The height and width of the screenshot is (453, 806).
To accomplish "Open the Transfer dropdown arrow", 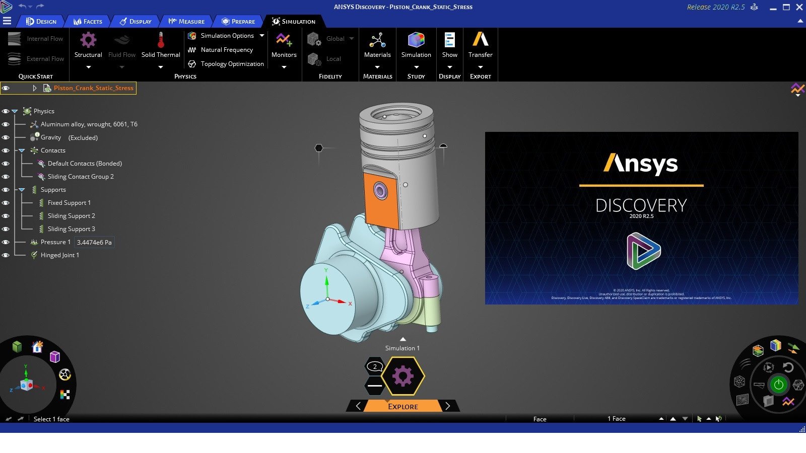I will (x=480, y=67).
